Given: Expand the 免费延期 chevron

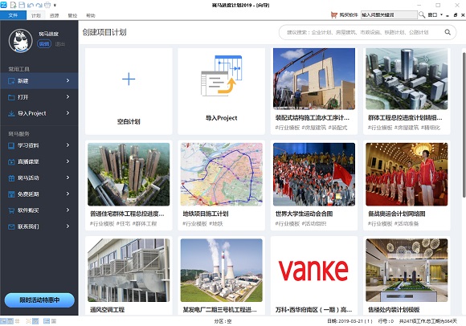Looking at the screenshot, I should [67, 194].
